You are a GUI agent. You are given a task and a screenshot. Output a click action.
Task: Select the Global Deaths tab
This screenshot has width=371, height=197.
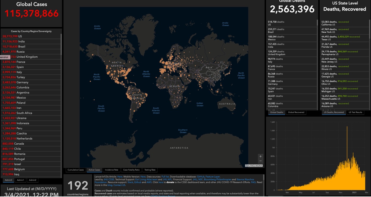pyautogui.click(x=276, y=112)
